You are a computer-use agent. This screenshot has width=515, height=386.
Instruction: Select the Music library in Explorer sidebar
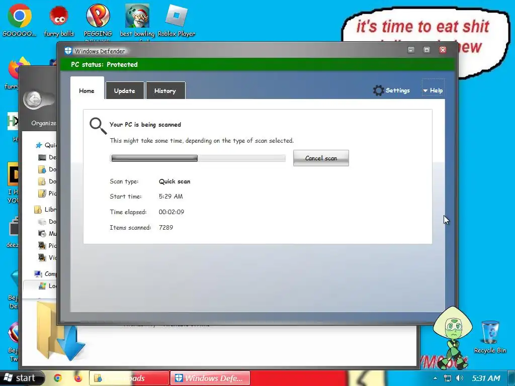click(x=47, y=233)
